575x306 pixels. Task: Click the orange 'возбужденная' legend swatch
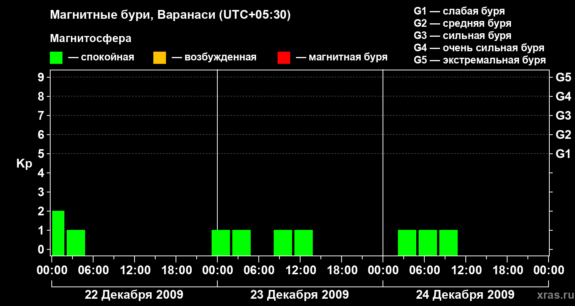point(159,58)
